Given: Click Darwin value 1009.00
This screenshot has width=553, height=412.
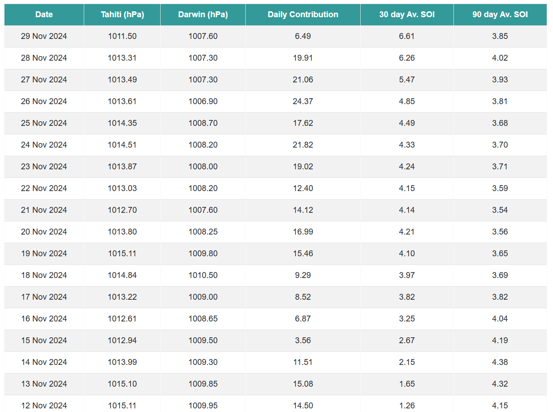Looking at the screenshot, I should (x=203, y=297).
